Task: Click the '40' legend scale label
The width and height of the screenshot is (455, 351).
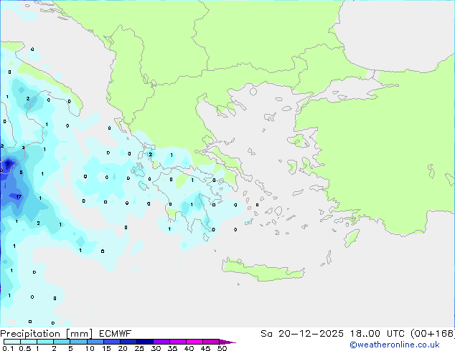Action: (189, 348)
